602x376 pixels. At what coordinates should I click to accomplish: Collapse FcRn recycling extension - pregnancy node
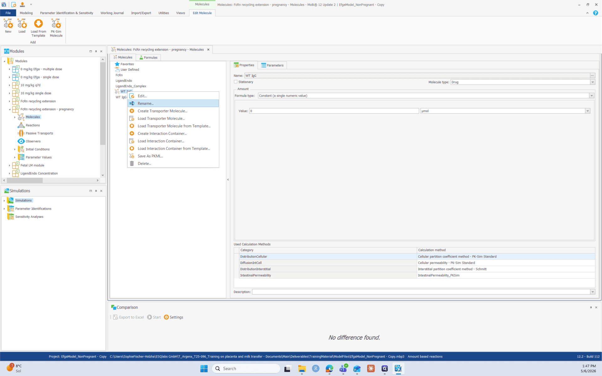click(9, 109)
